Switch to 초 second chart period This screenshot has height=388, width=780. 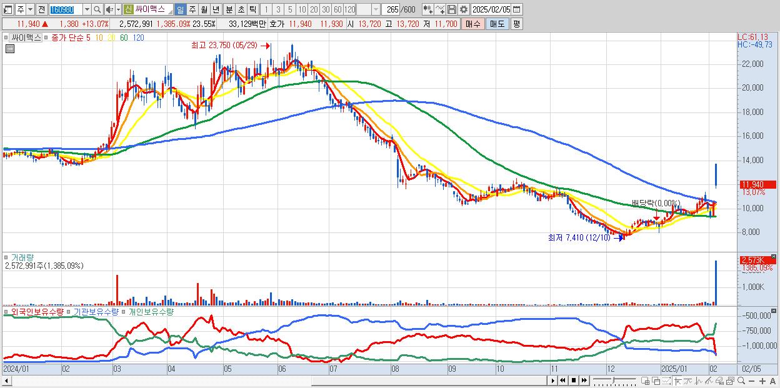coord(241,9)
